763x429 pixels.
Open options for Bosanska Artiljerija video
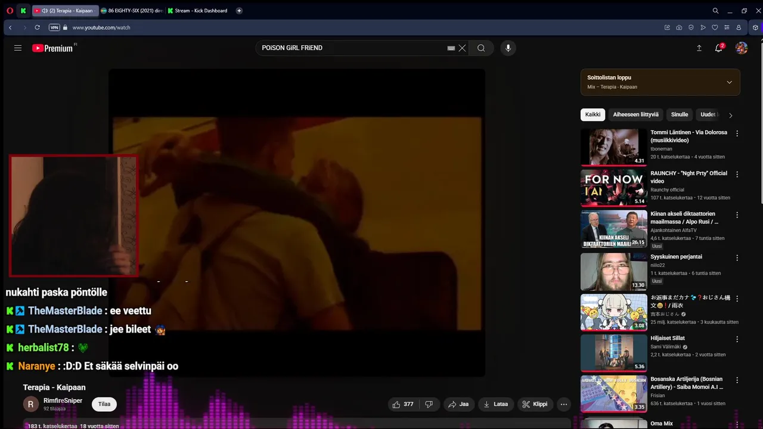click(737, 380)
